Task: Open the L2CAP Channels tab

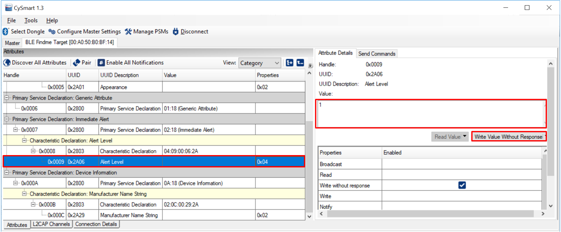Action: point(51,224)
